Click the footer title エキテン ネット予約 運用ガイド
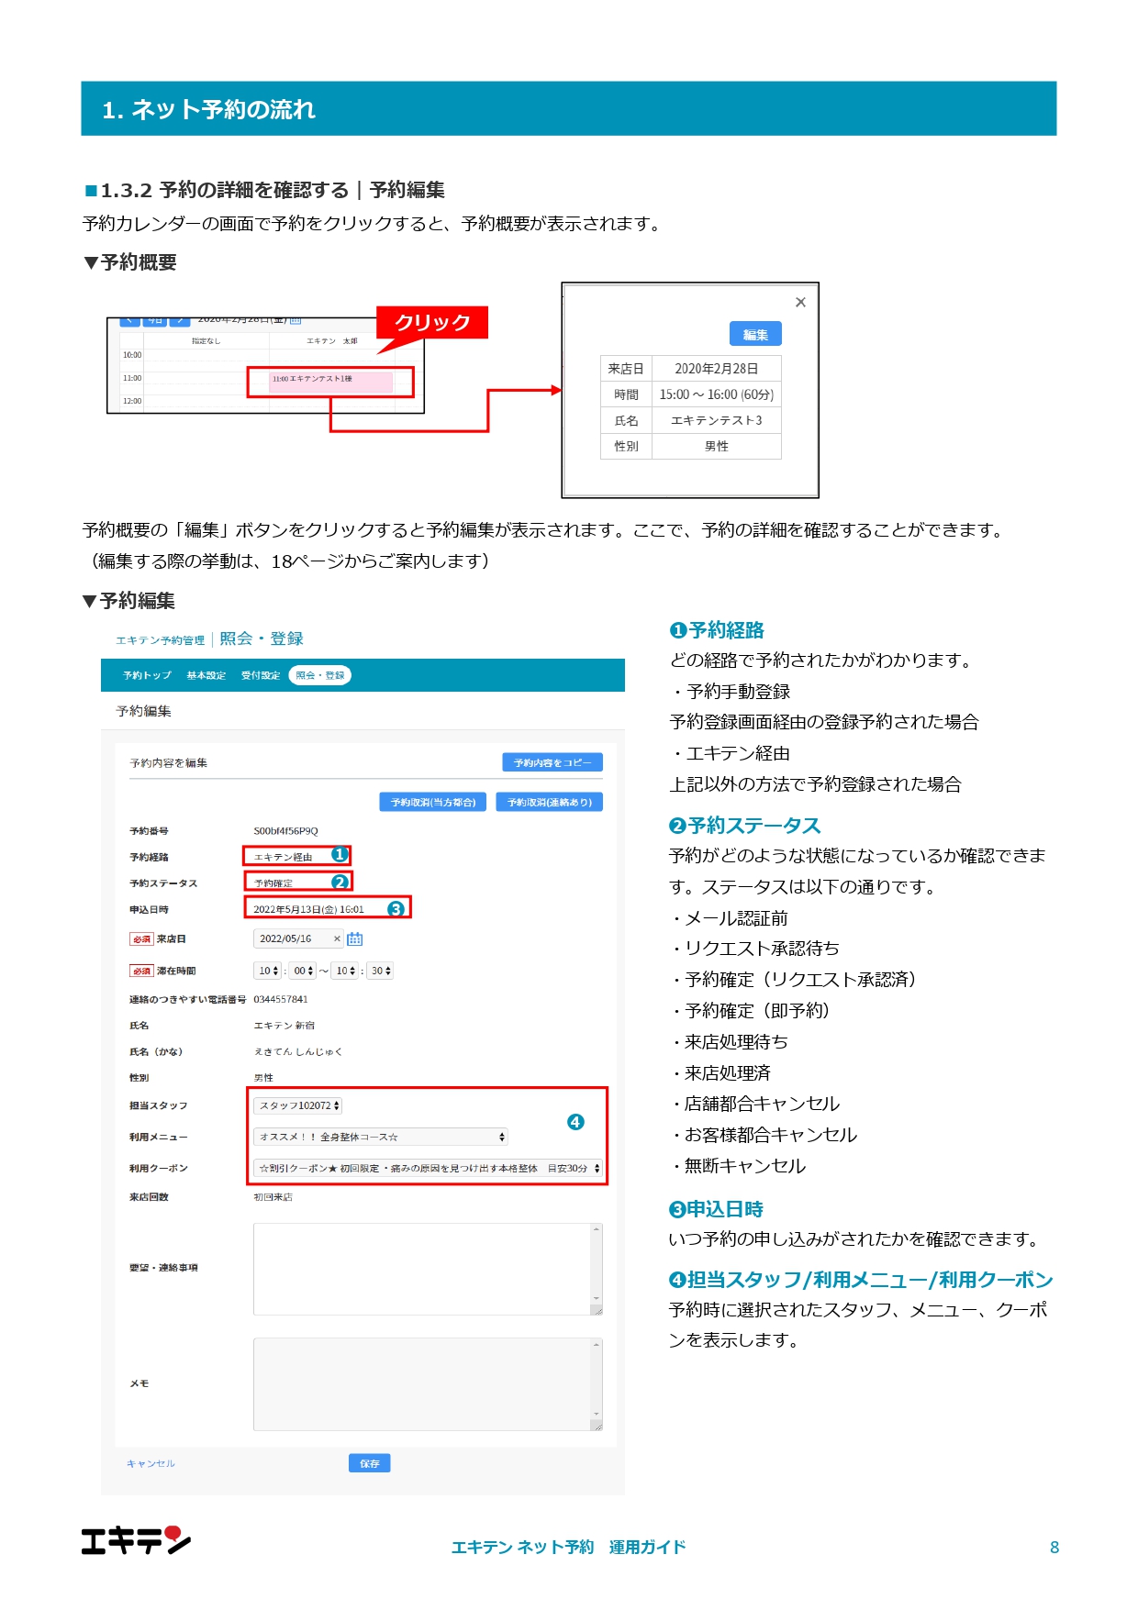Viewport: 1138px width, 1610px height. pyautogui.click(x=569, y=1547)
